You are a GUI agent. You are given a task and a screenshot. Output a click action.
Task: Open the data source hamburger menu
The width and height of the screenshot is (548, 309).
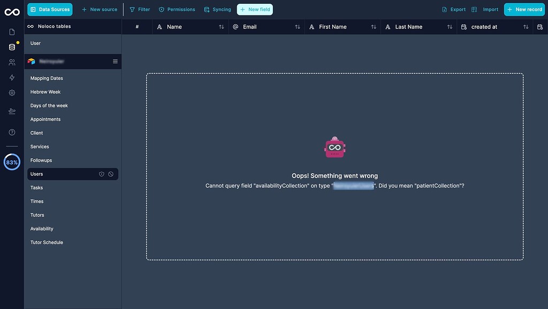pyautogui.click(x=115, y=61)
